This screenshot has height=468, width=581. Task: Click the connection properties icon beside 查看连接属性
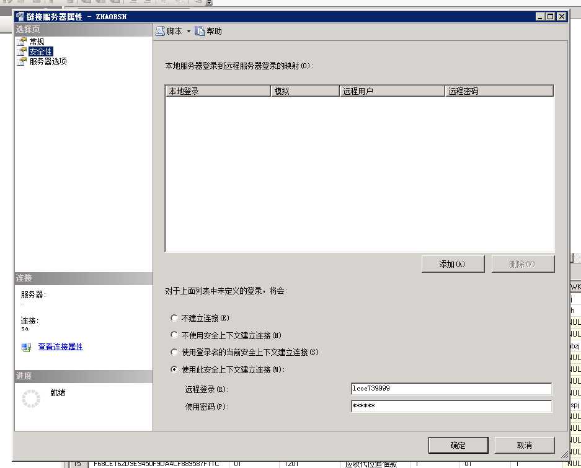pos(26,347)
